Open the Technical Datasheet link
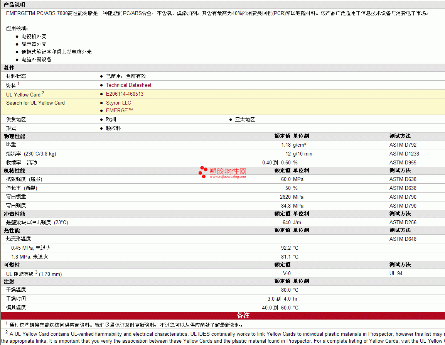The height and width of the screenshot is (345, 445). coord(128,85)
